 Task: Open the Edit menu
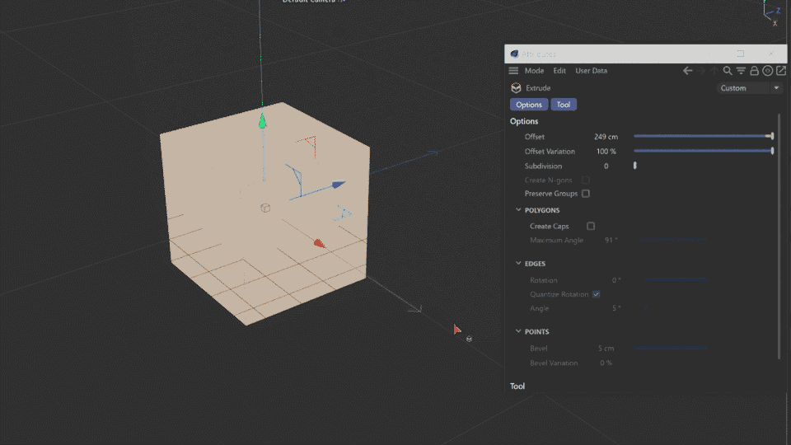point(559,71)
